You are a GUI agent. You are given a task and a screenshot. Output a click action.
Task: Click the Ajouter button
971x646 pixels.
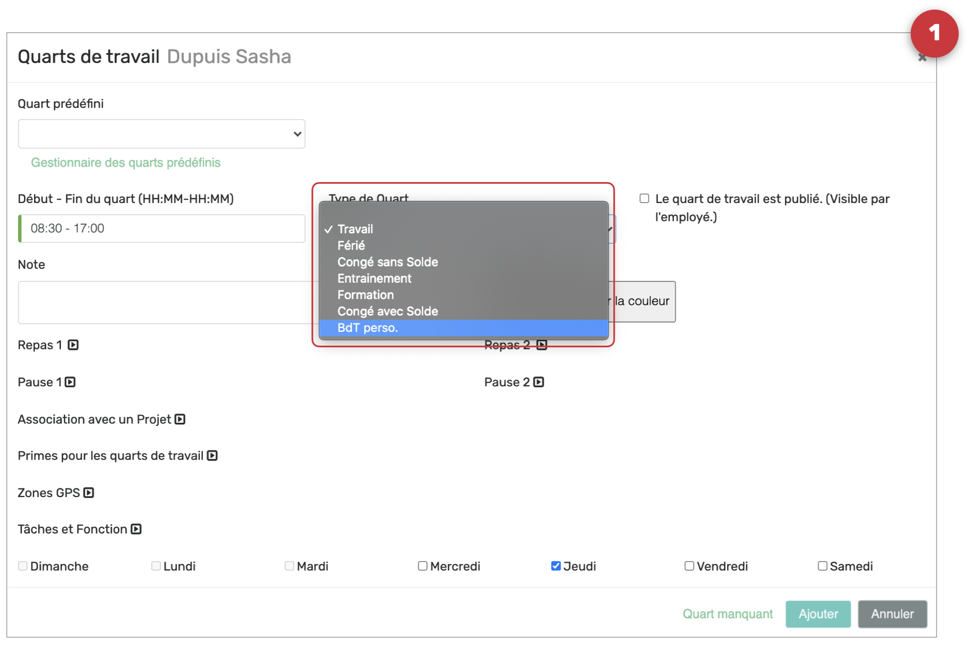(x=817, y=614)
